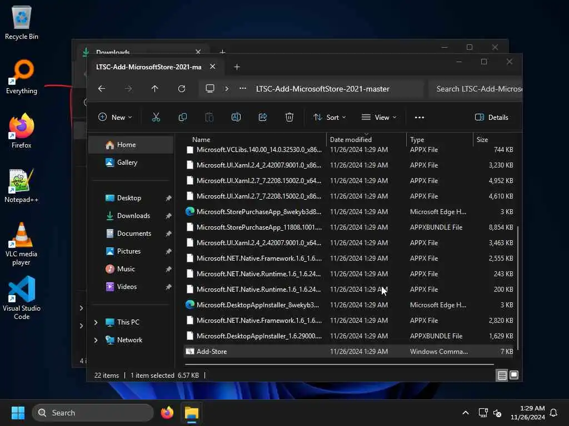Click the Cut scissors icon in toolbar

point(156,117)
